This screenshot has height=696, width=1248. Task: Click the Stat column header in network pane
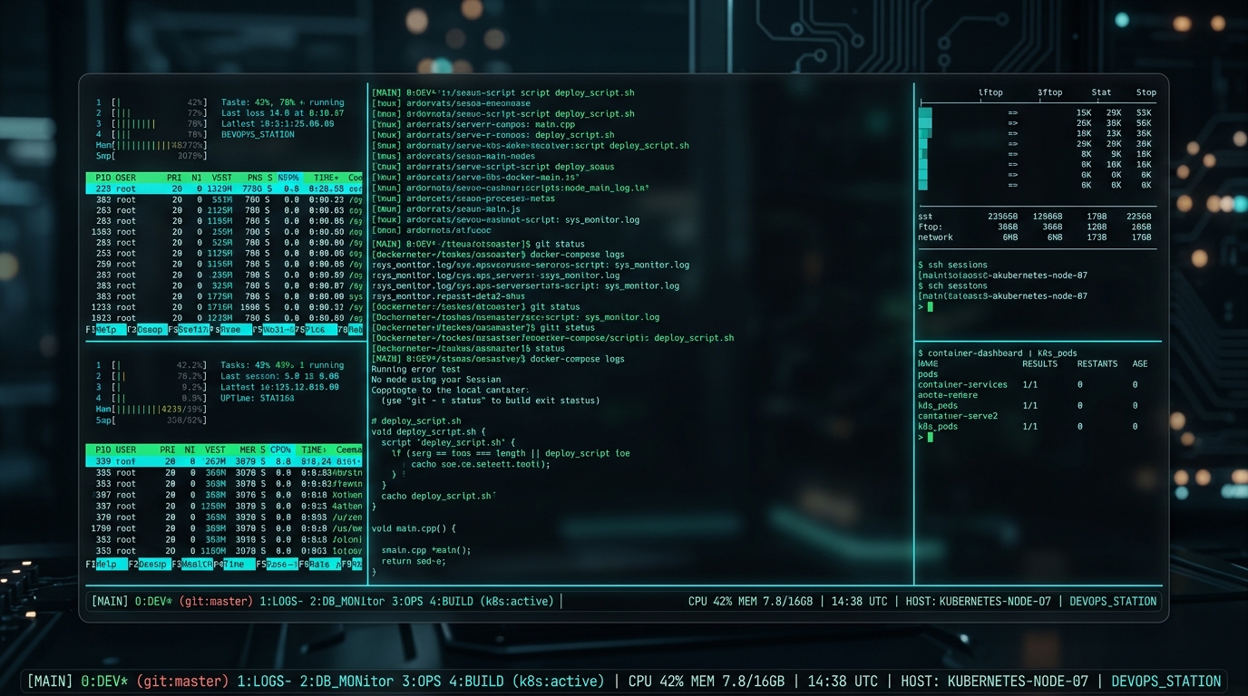1101,92
